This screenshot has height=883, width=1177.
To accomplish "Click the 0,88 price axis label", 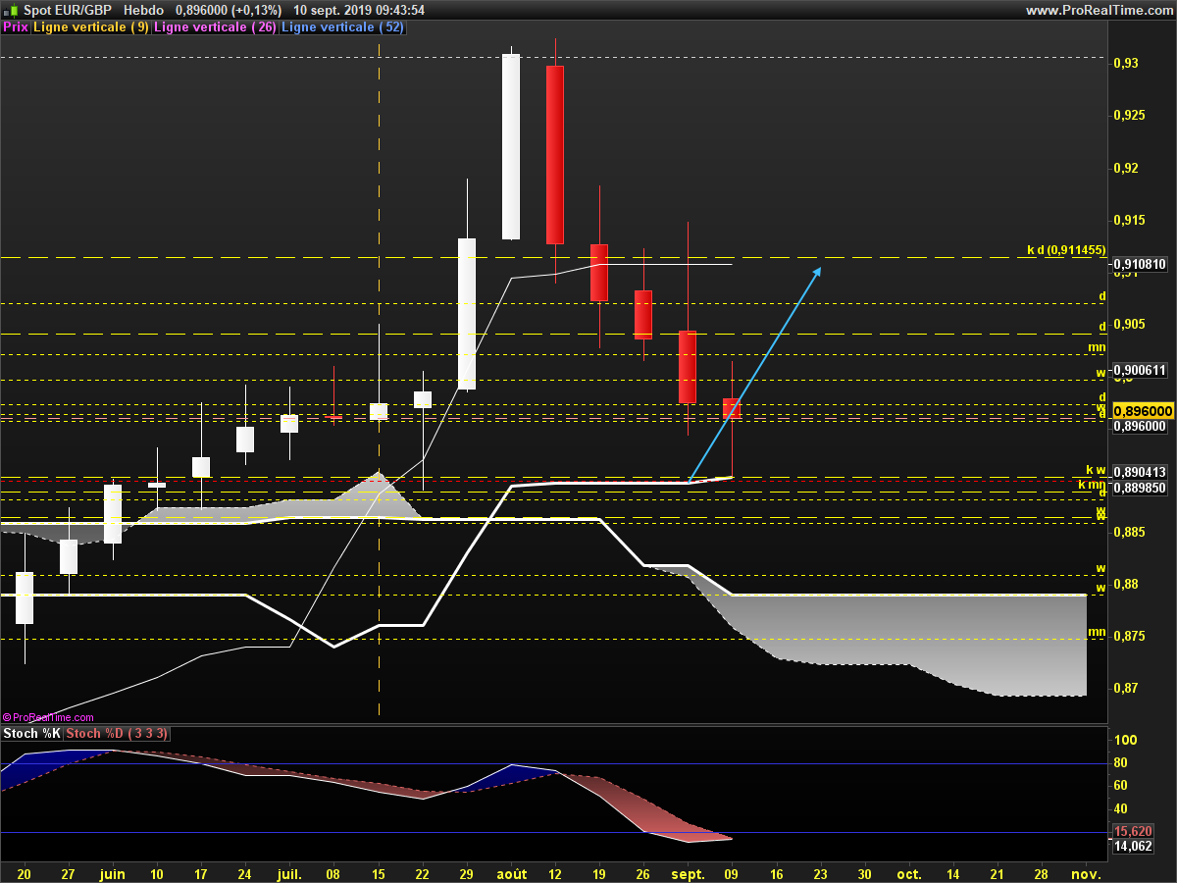I will pyautogui.click(x=1127, y=585).
